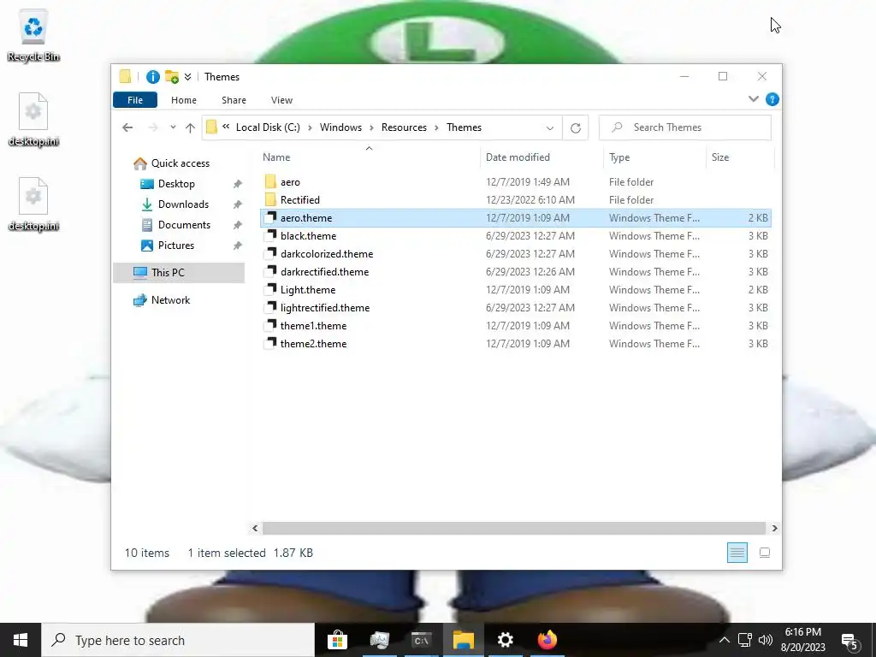The width and height of the screenshot is (876, 657).
Task: Open recent locations dropdown arrow
Action: click(x=173, y=127)
